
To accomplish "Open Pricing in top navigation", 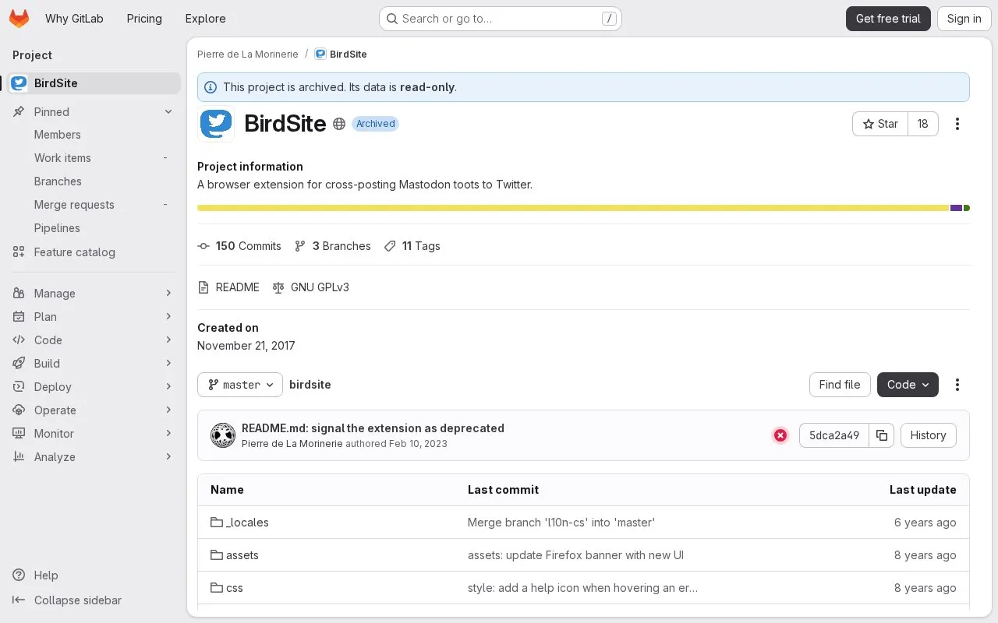I will click(144, 19).
